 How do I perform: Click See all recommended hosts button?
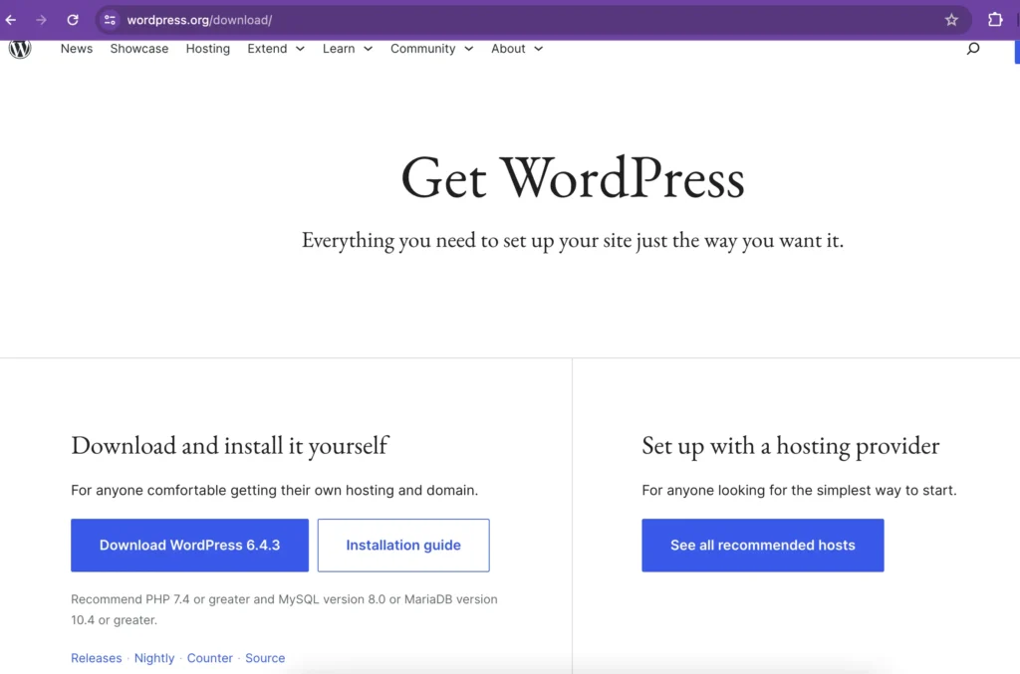point(763,546)
